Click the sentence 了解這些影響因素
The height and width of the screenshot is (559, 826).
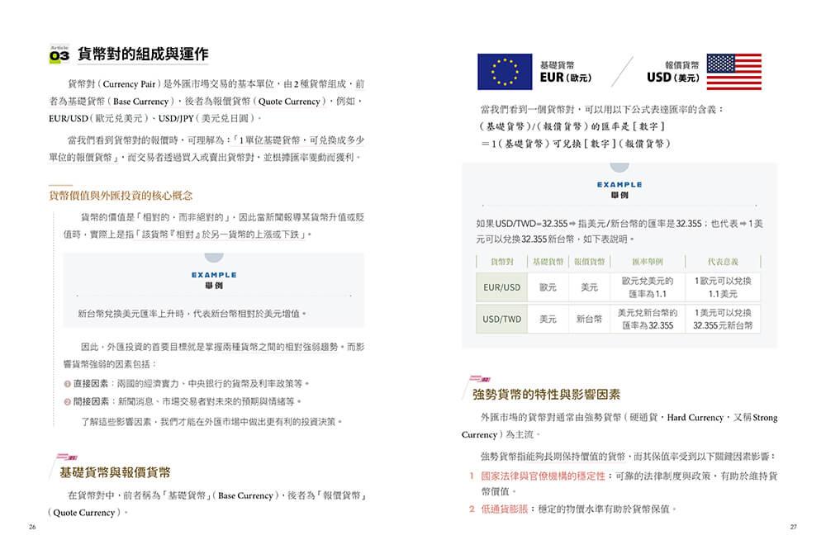(x=211, y=422)
